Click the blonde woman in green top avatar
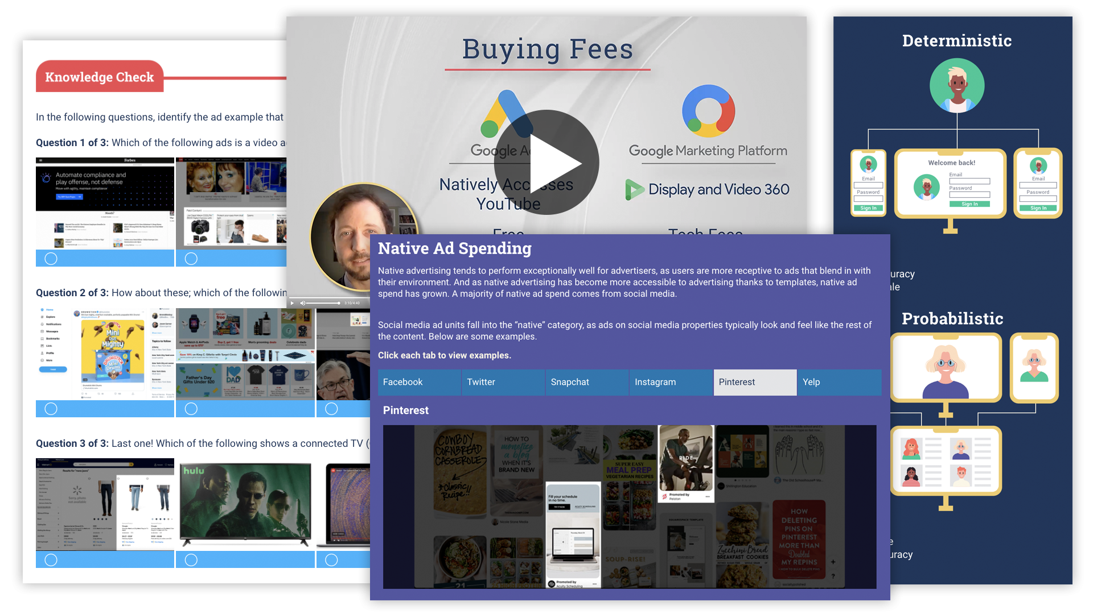1093x614 pixels. [x=1034, y=367]
